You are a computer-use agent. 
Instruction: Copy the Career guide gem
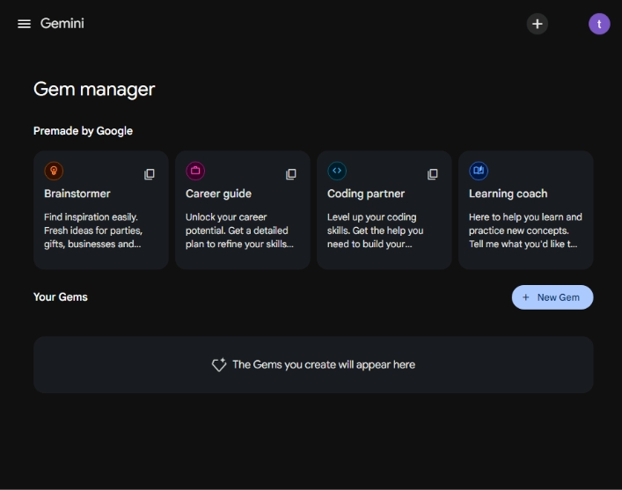(291, 174)
